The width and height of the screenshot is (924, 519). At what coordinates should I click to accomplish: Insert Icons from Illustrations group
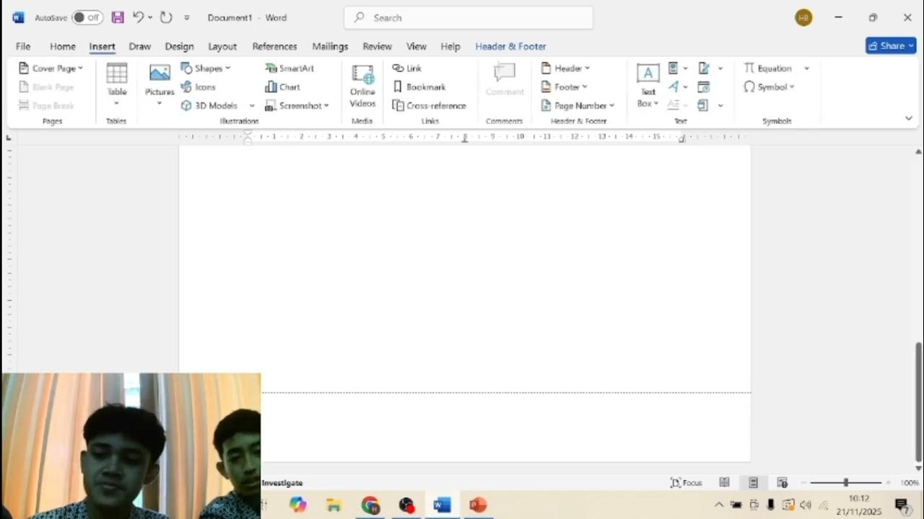(x=199, y=86)
